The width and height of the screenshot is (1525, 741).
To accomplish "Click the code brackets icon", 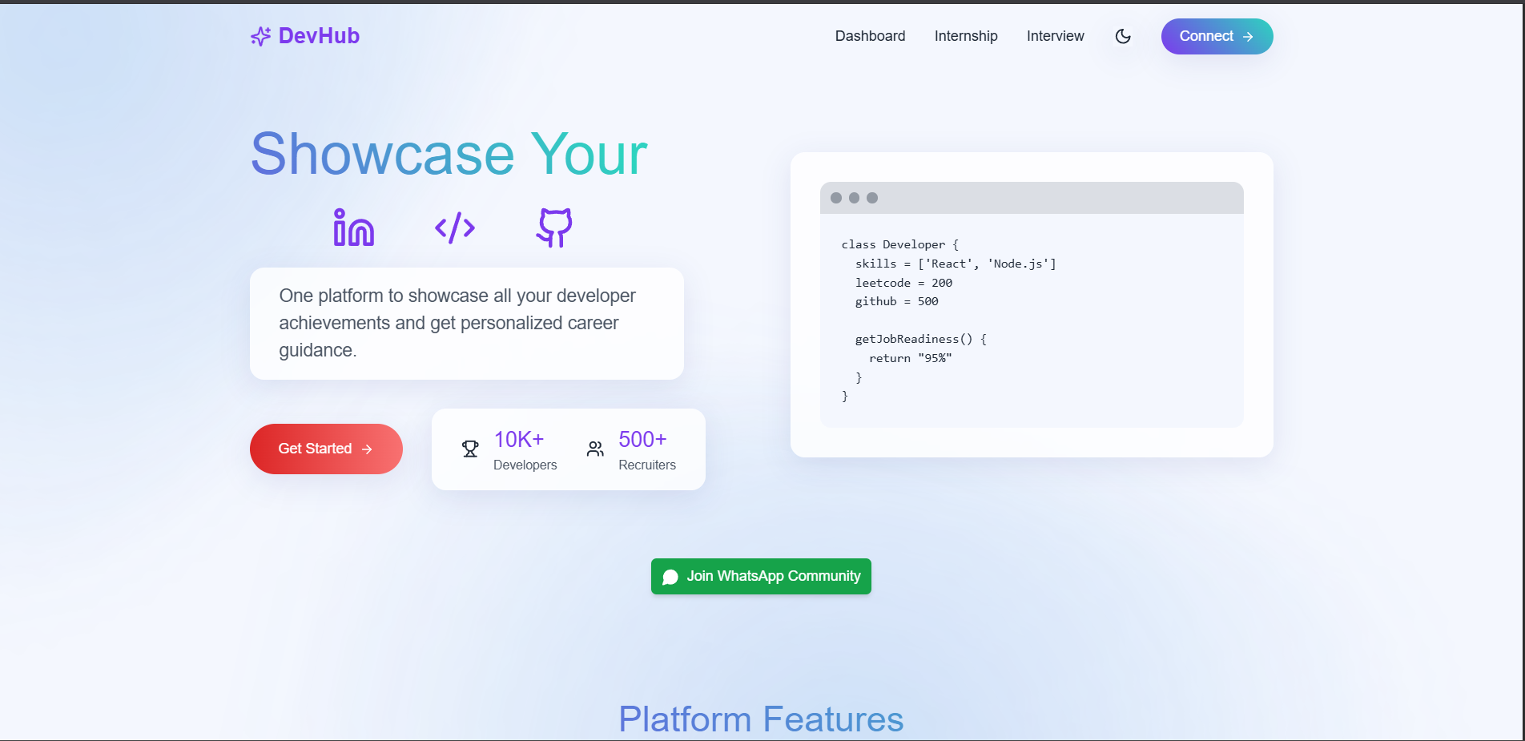I will pyautogui.click(x=454, y=228).
